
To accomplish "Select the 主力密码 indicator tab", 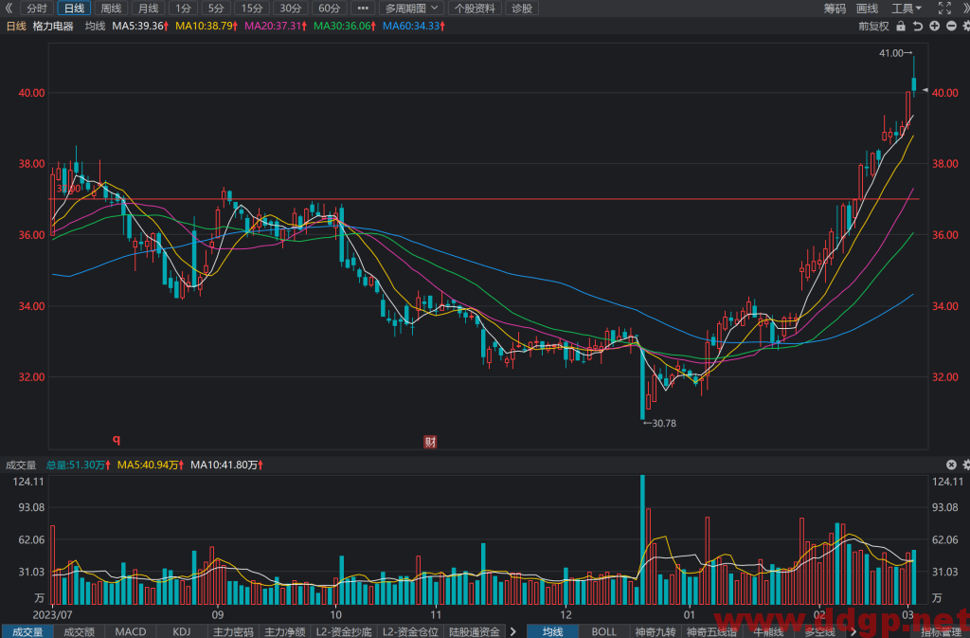I will coord(233,631).
